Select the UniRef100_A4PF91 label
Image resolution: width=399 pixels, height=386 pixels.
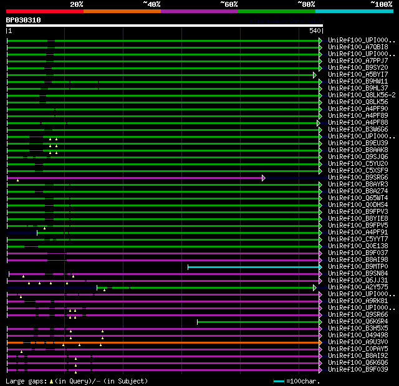pyautogui.click(x=358, y=233)
